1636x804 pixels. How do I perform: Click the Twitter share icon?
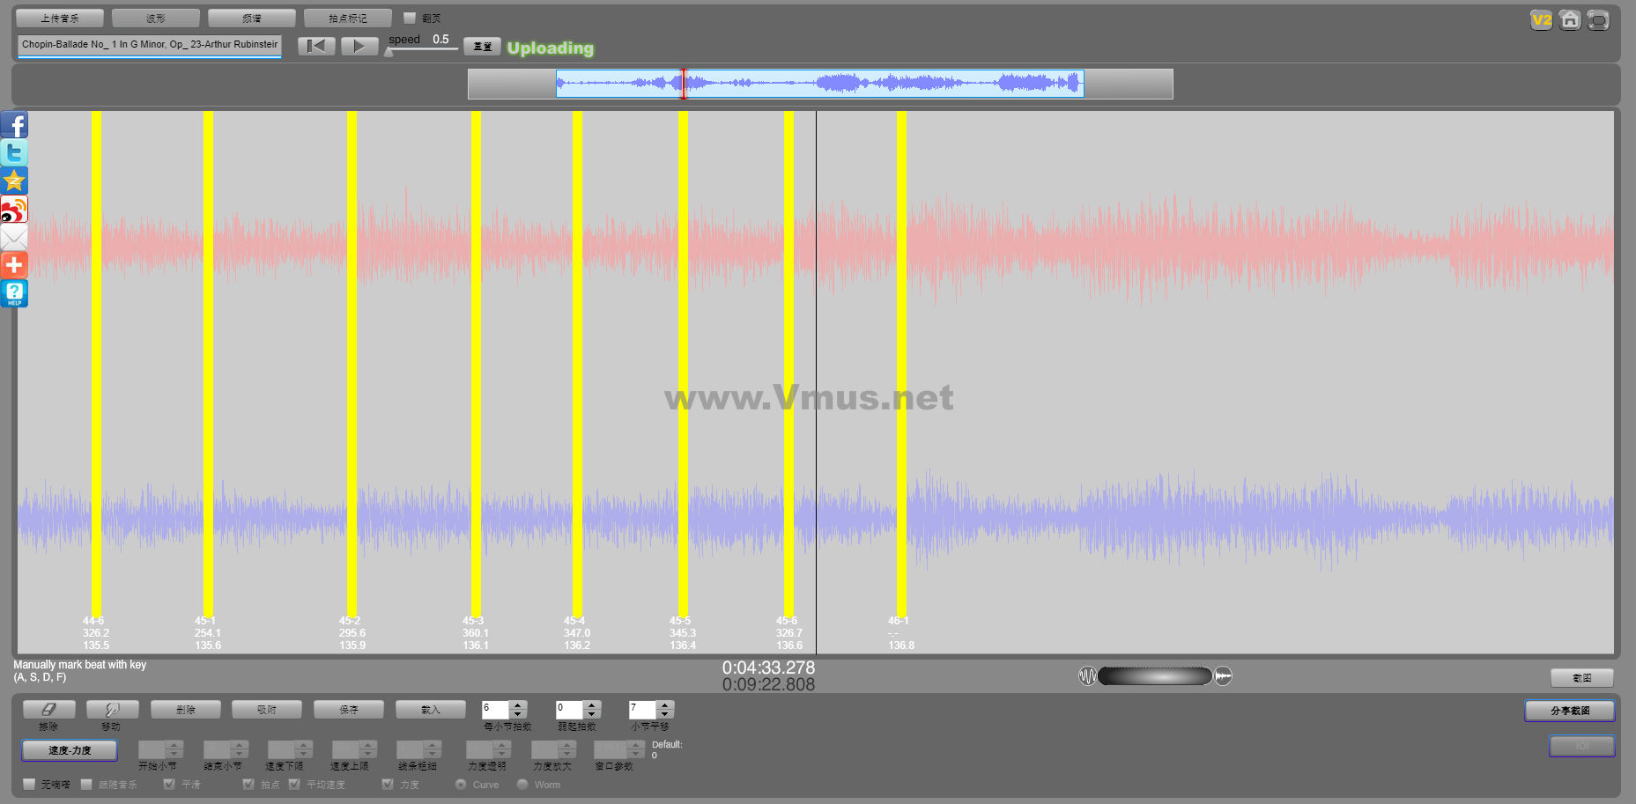pyautogui.click(x=14, y=153)
